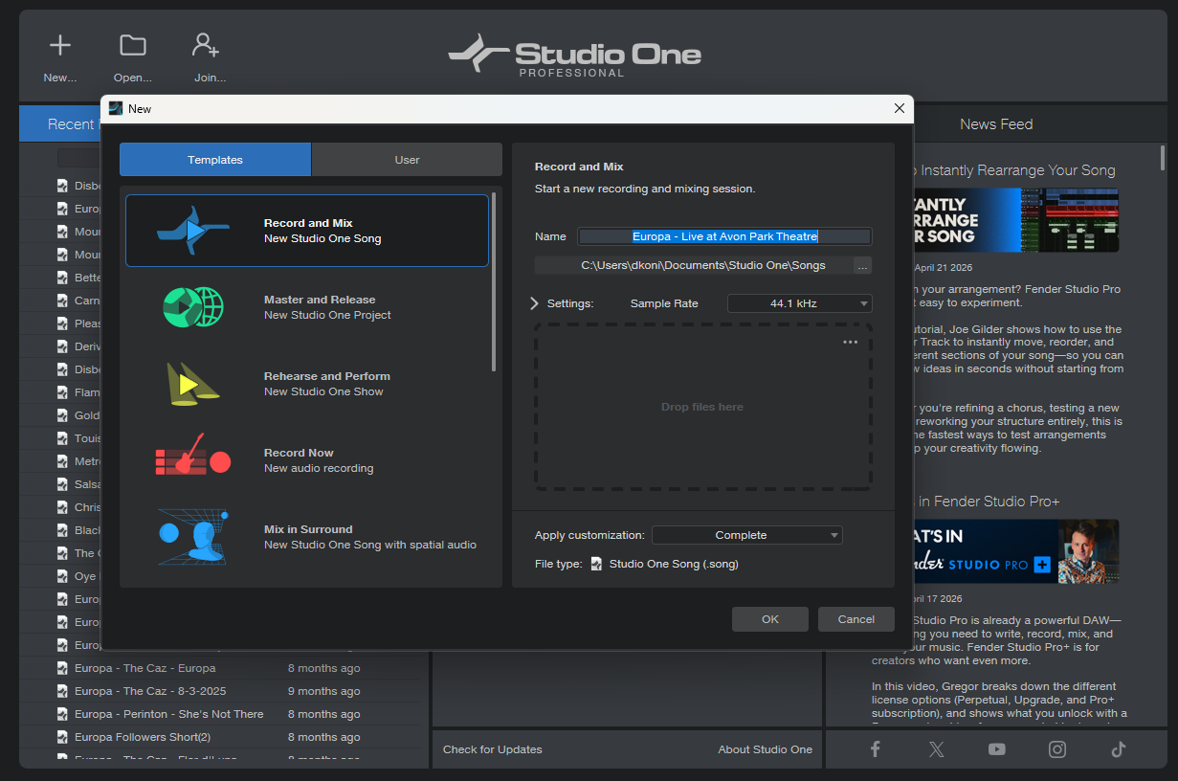Open the News Feed tab
1178x781 pixels.
tap(996, 124)
